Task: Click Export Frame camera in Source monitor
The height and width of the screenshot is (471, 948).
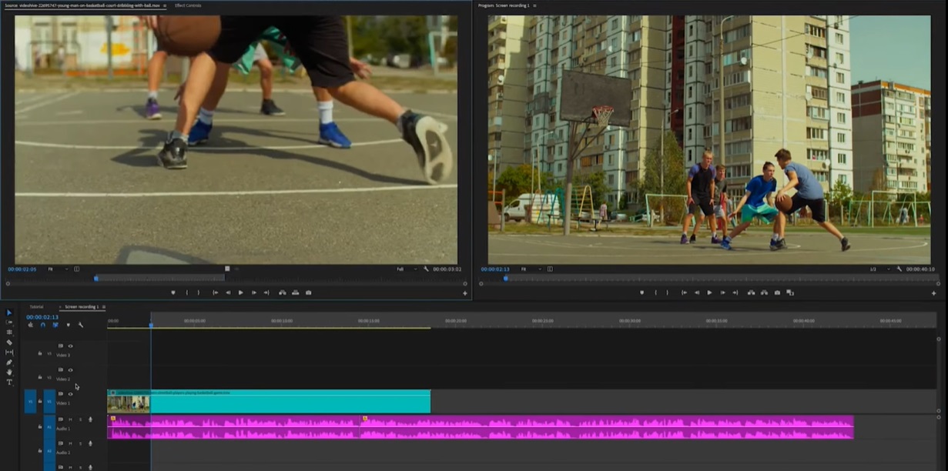Action: click(x=309, y=292)
